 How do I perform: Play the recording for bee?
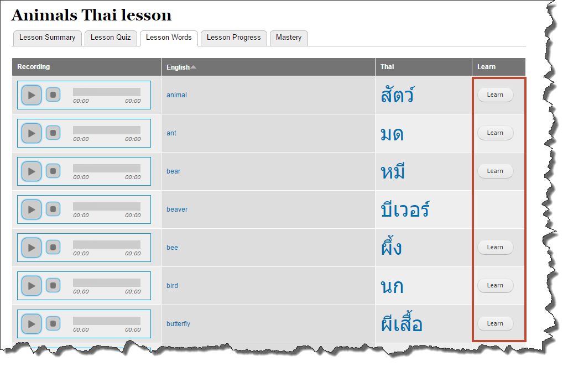[32, 248]
